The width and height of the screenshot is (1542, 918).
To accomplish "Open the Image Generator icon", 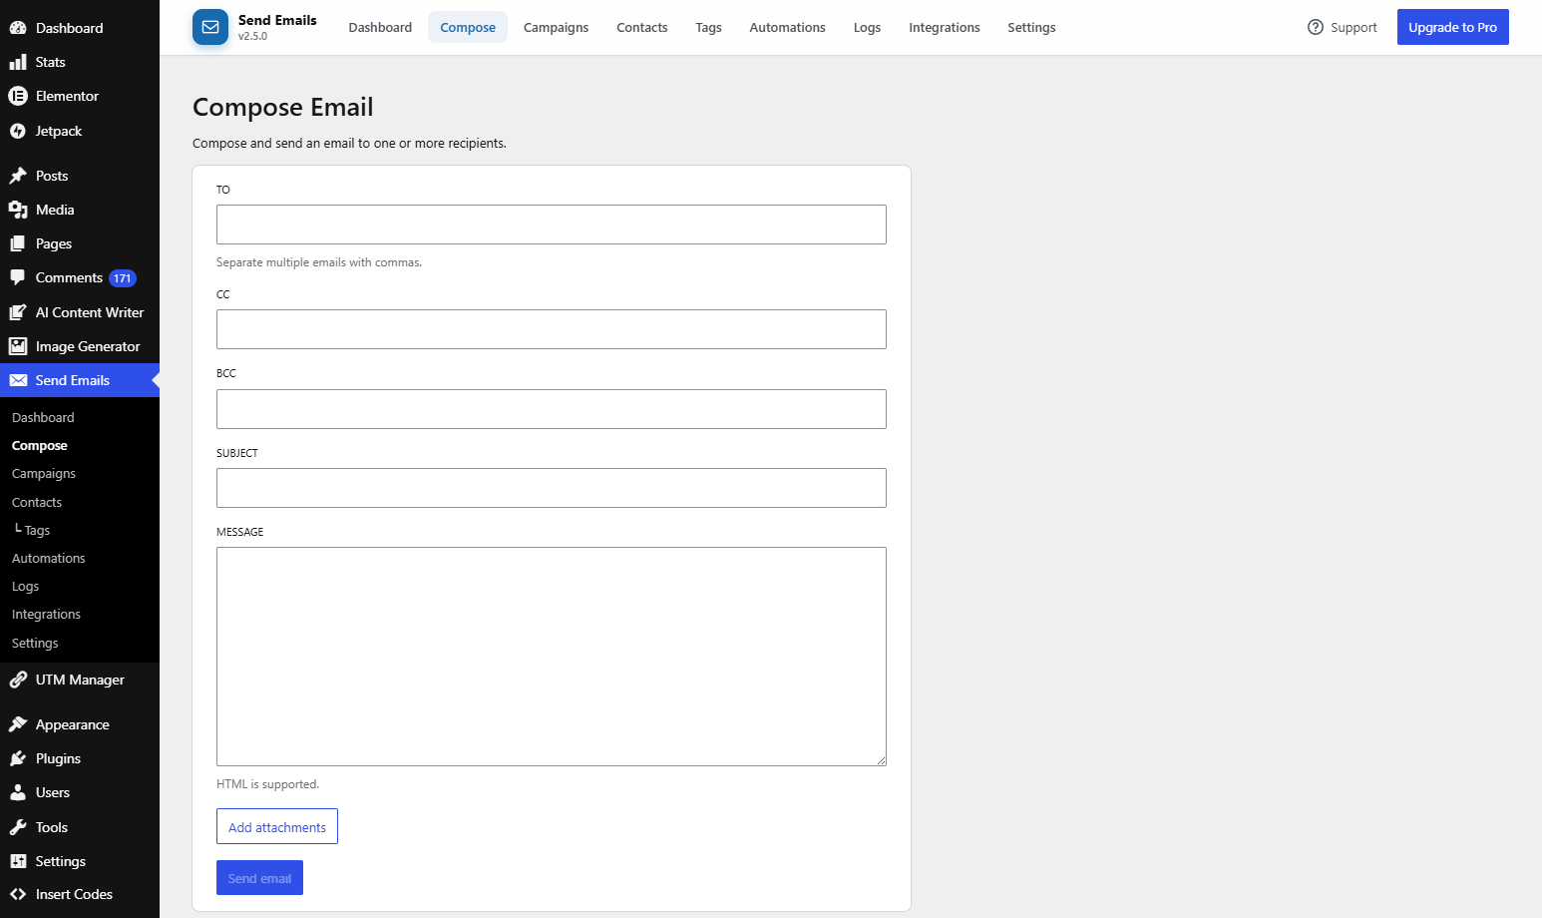I will 18,346.
